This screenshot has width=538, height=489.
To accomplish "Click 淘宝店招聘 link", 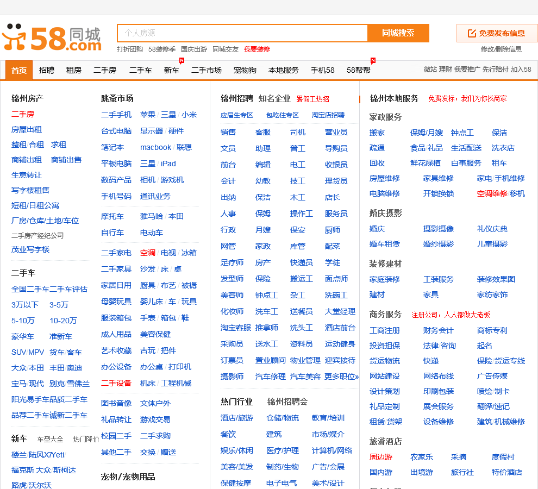I will click(x=328, y=115).
